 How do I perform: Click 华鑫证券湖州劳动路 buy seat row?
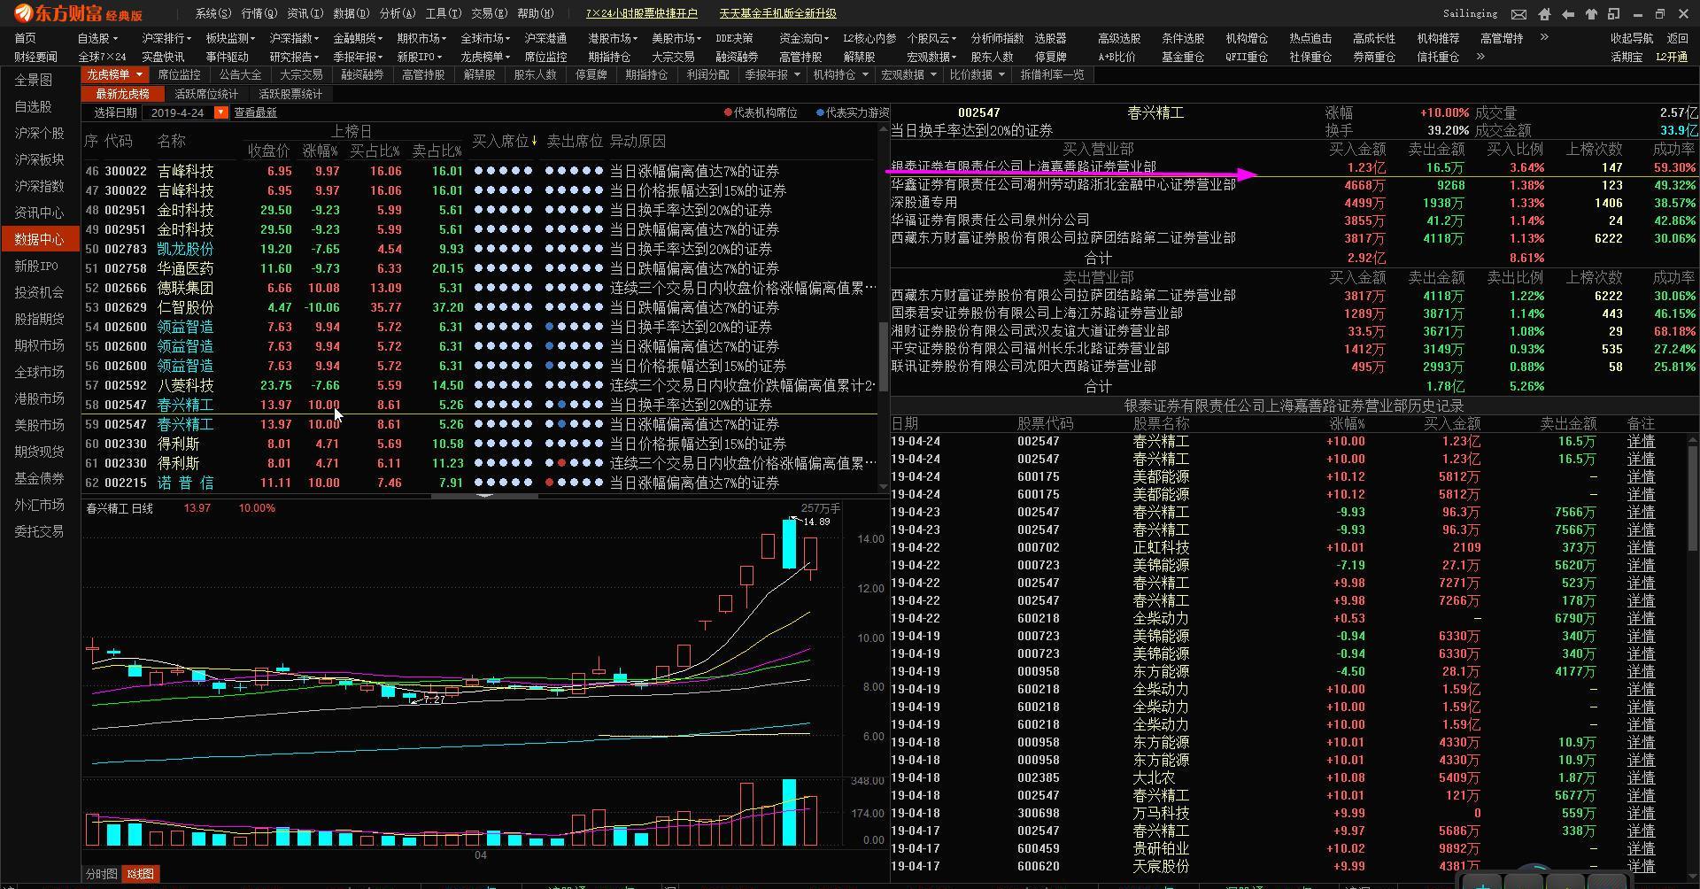coord(1294,185)
